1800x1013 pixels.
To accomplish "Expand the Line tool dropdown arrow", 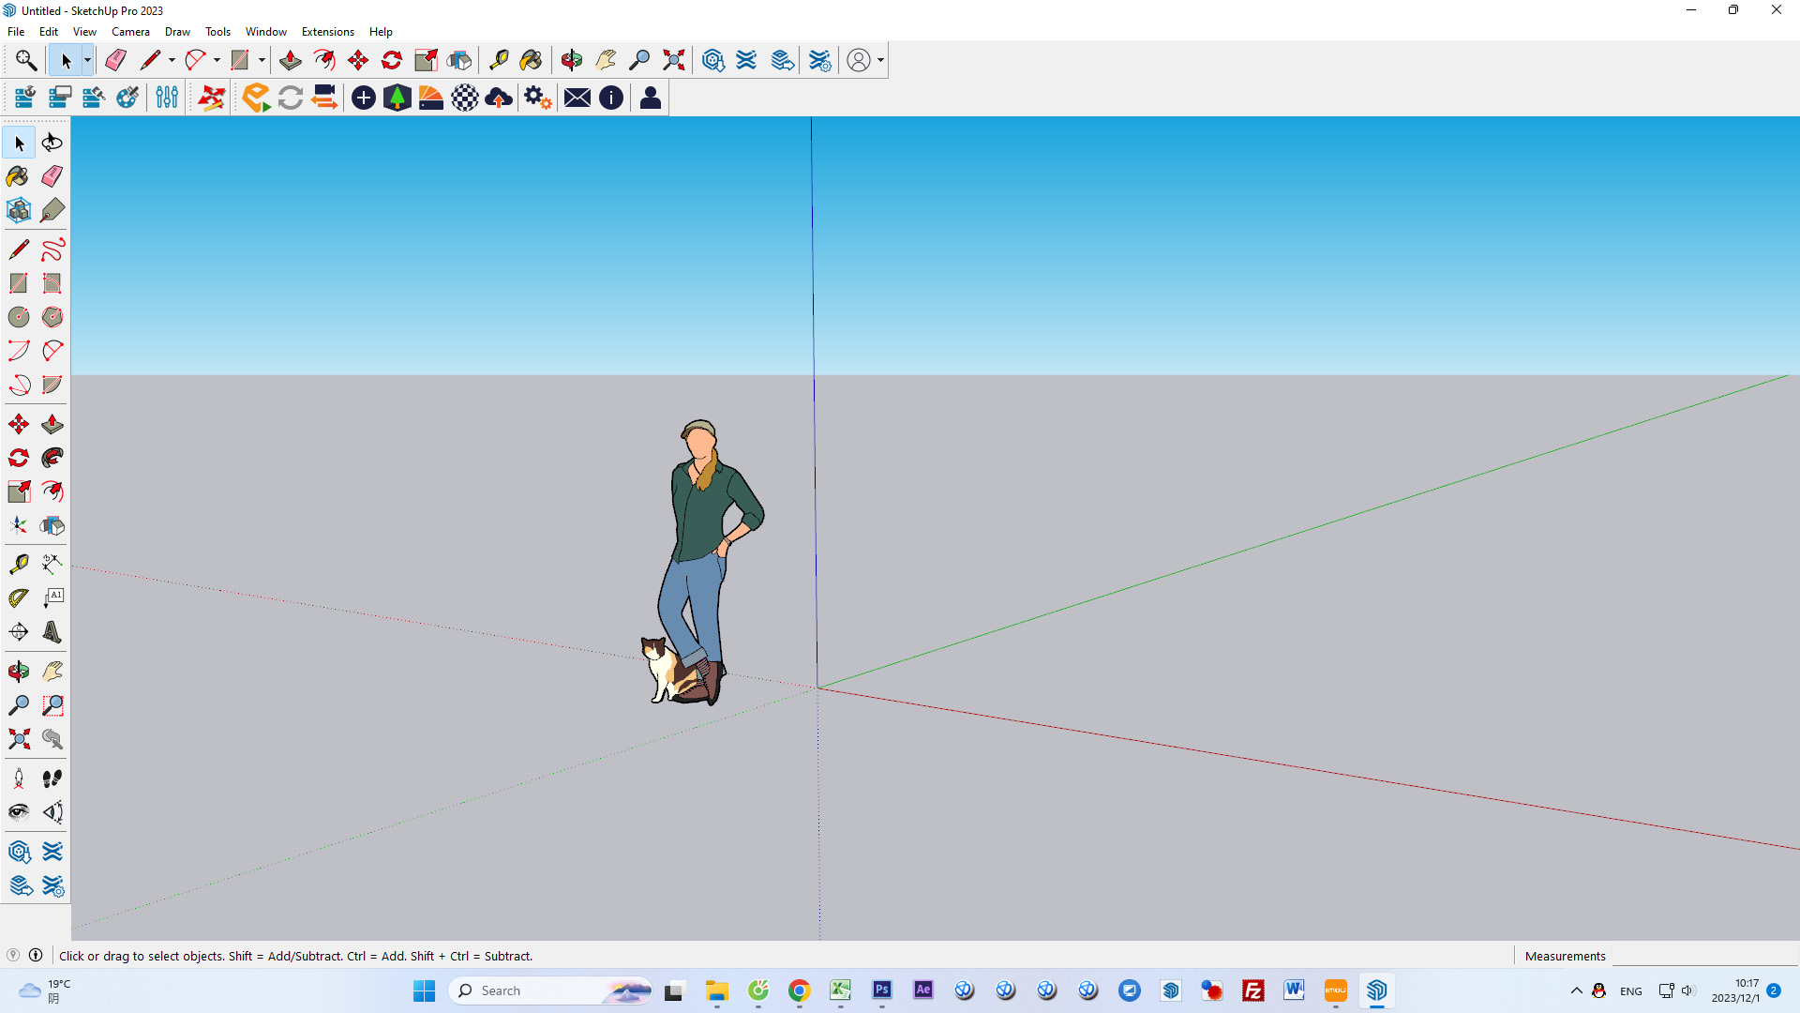I will [172, 60].
